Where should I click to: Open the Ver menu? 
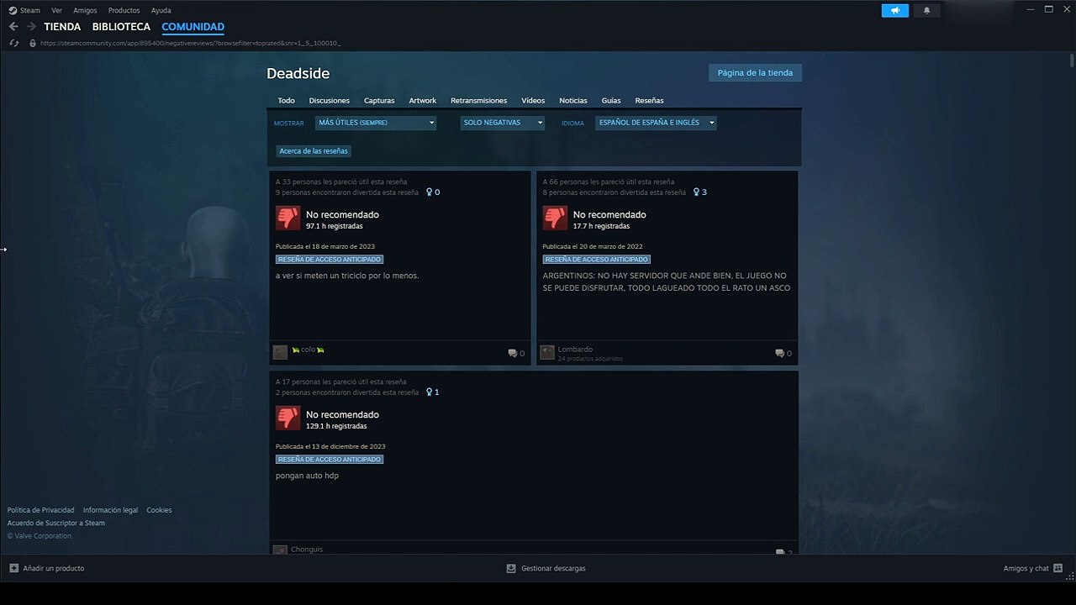click(x=56, y=10)
